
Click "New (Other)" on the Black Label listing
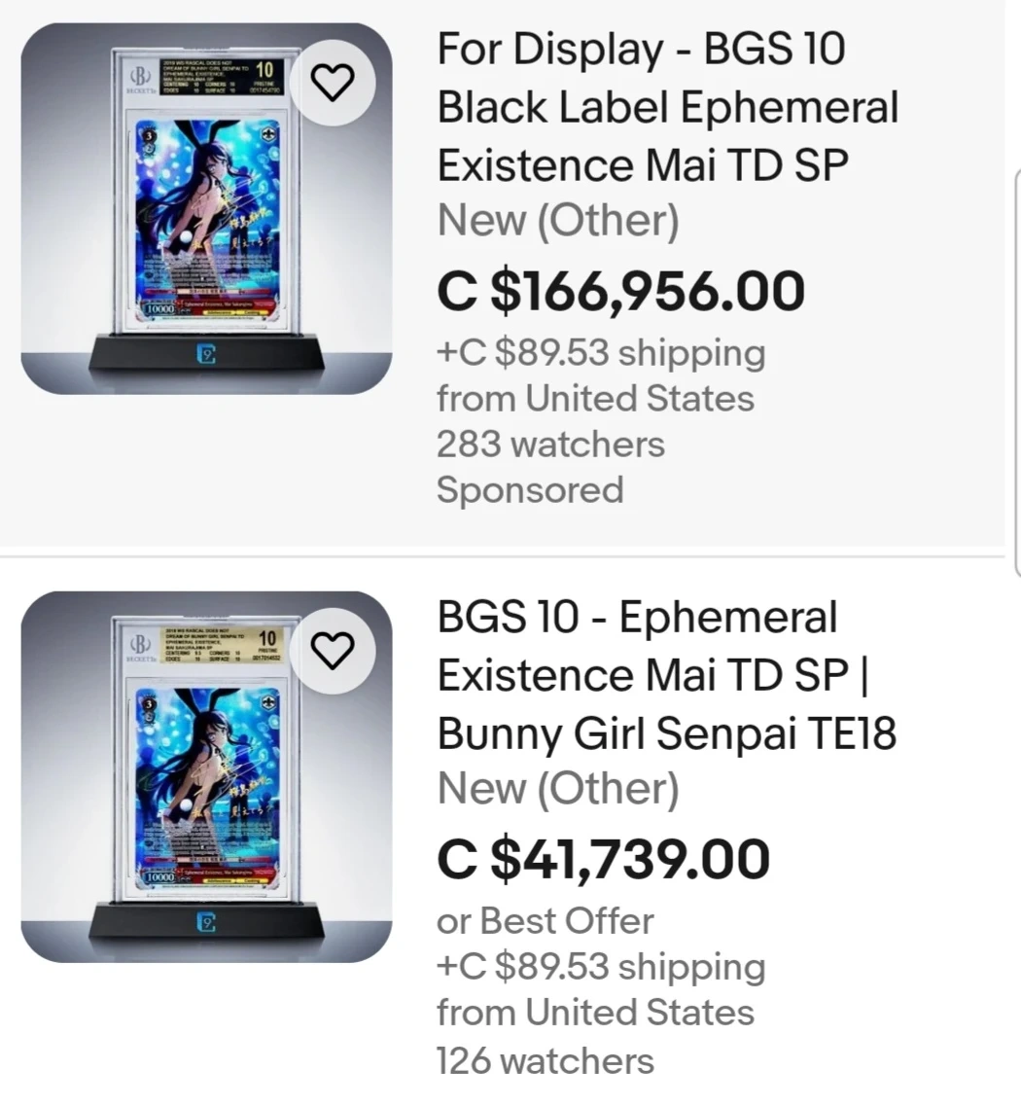pos(558,221)
